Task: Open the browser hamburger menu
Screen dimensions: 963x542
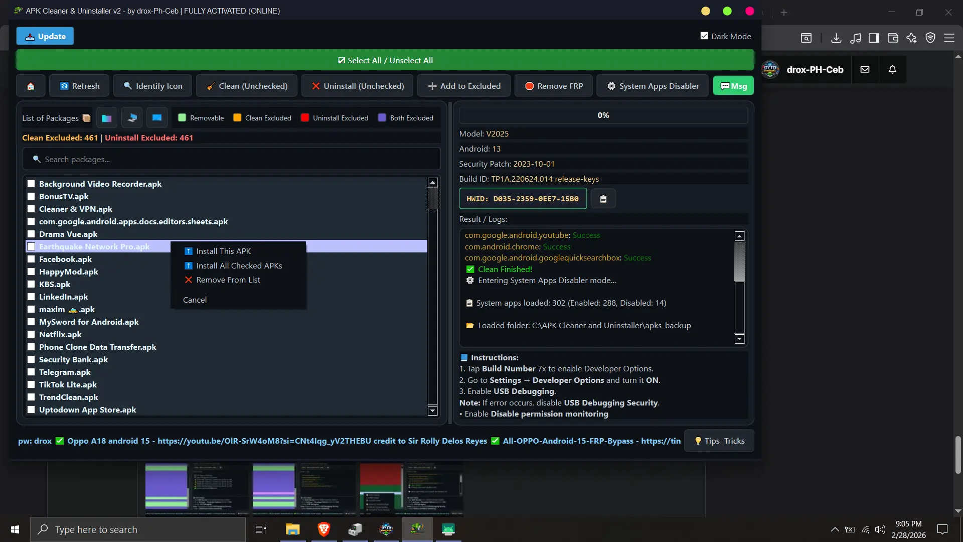Action: 949,38
